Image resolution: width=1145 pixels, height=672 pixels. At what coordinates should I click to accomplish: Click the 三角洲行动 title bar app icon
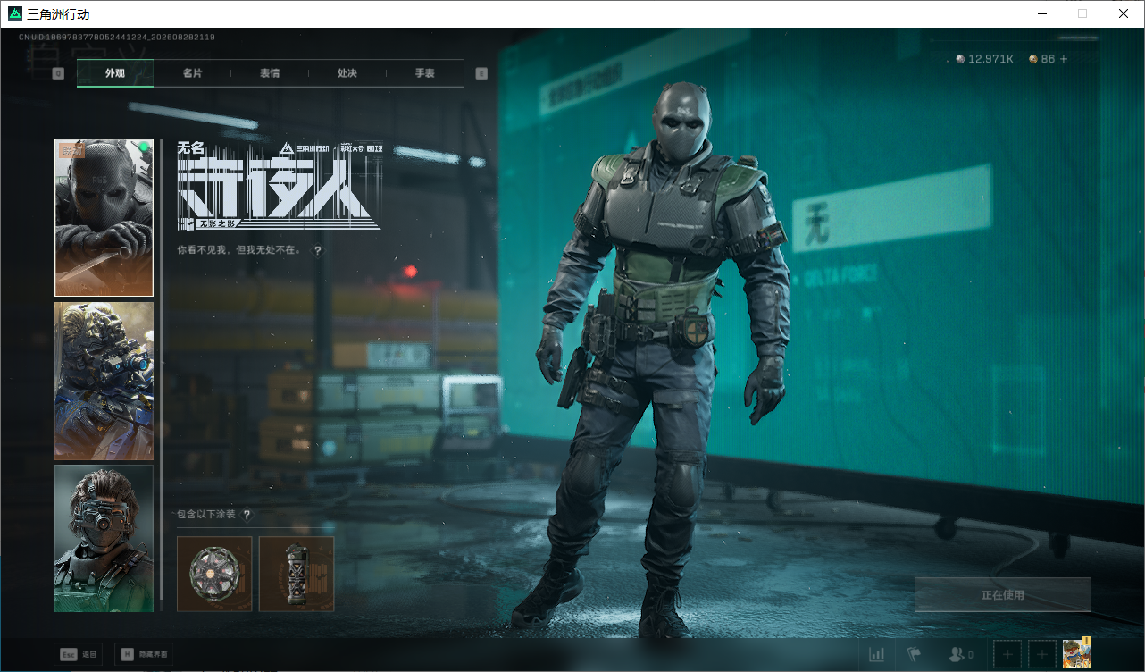tap(15, 14)
